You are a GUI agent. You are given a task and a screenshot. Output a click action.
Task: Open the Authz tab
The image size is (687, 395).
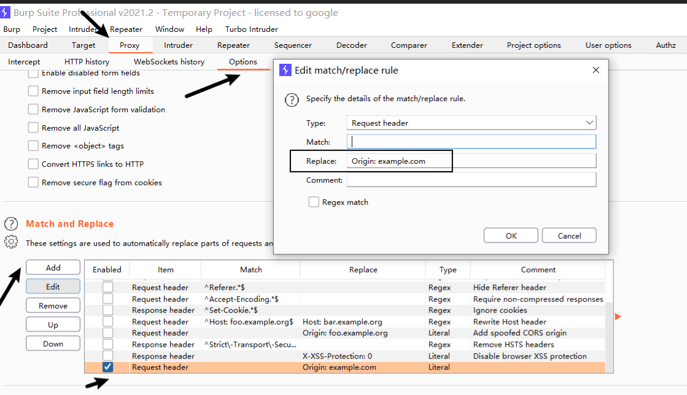click(x=666, y=45)
